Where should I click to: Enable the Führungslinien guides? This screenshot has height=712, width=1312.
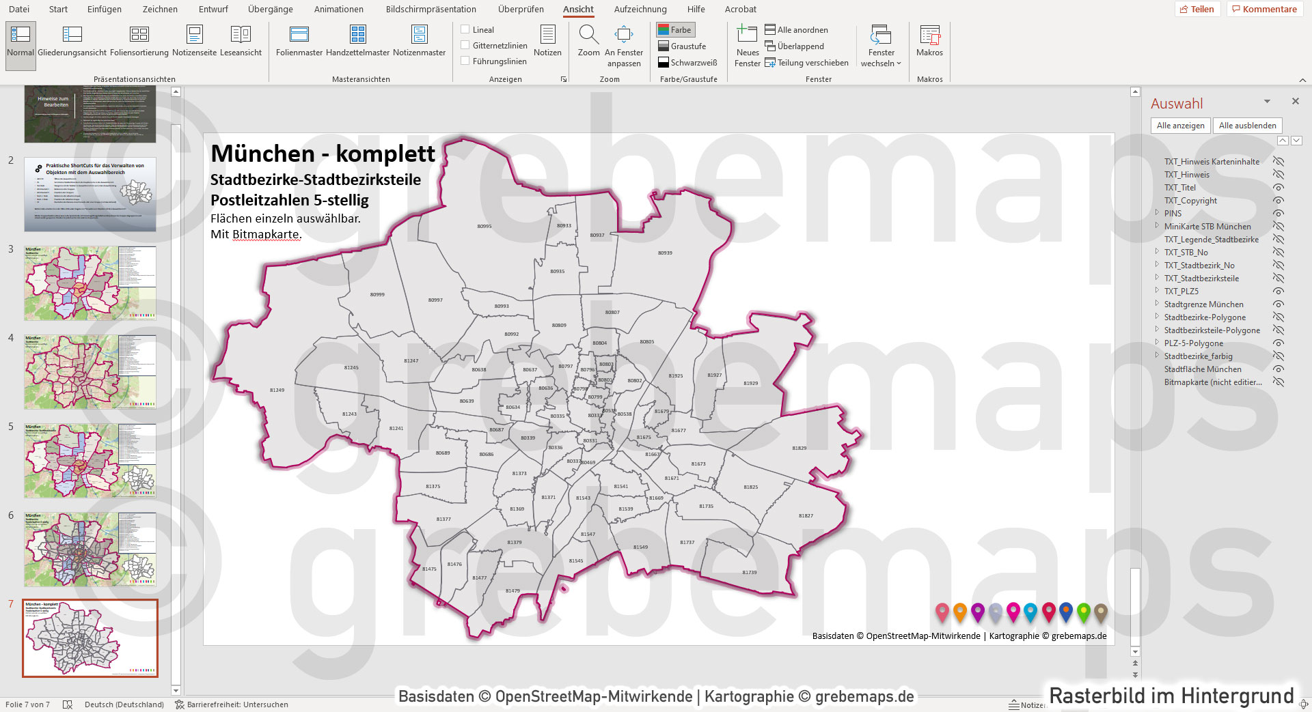click(x=465, y=61)
